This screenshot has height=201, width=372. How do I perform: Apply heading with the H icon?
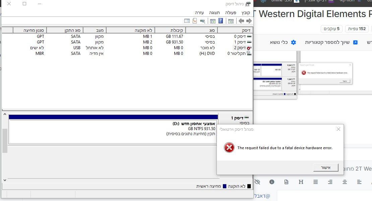[x=301, y=182]
